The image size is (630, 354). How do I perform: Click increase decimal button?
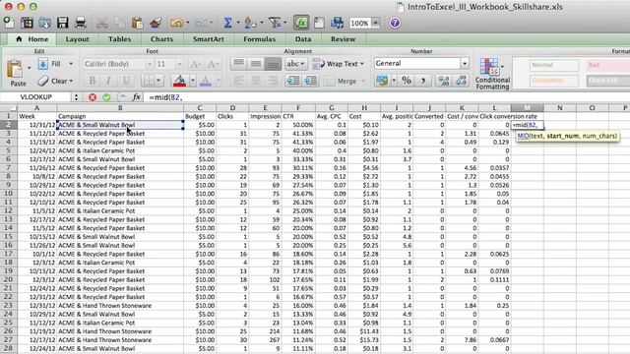click(444, 81)
